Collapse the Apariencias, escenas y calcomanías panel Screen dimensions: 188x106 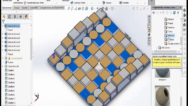tap(153, 8)
